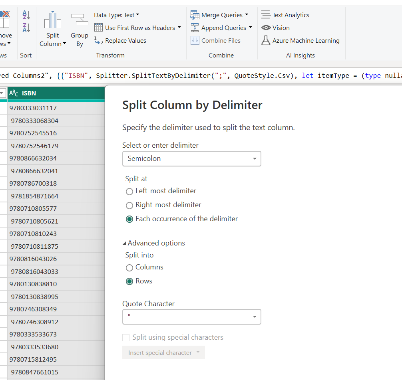Choose Split into Columns
402x380 pixels.
click(x=129, y=268)
